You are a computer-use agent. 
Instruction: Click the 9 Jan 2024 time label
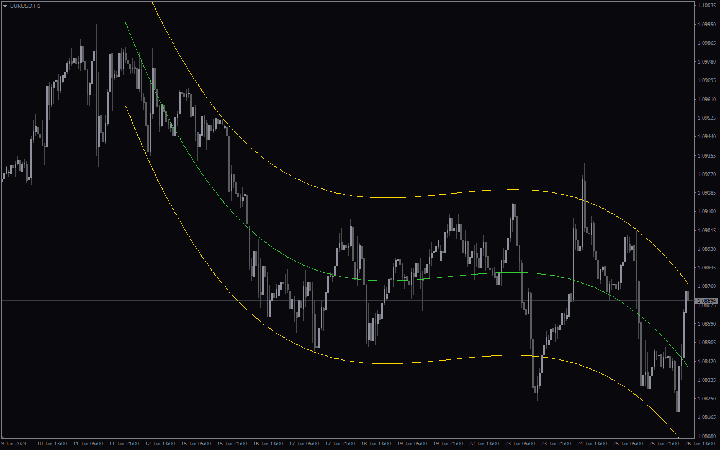(x=13, y=444)
